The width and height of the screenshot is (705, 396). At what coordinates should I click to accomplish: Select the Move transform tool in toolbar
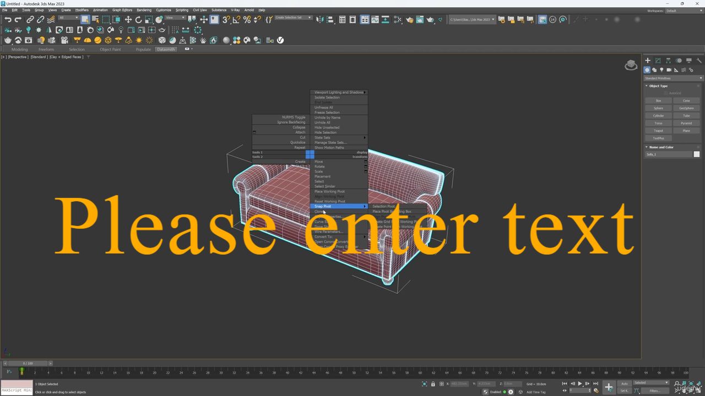point(128,20)
